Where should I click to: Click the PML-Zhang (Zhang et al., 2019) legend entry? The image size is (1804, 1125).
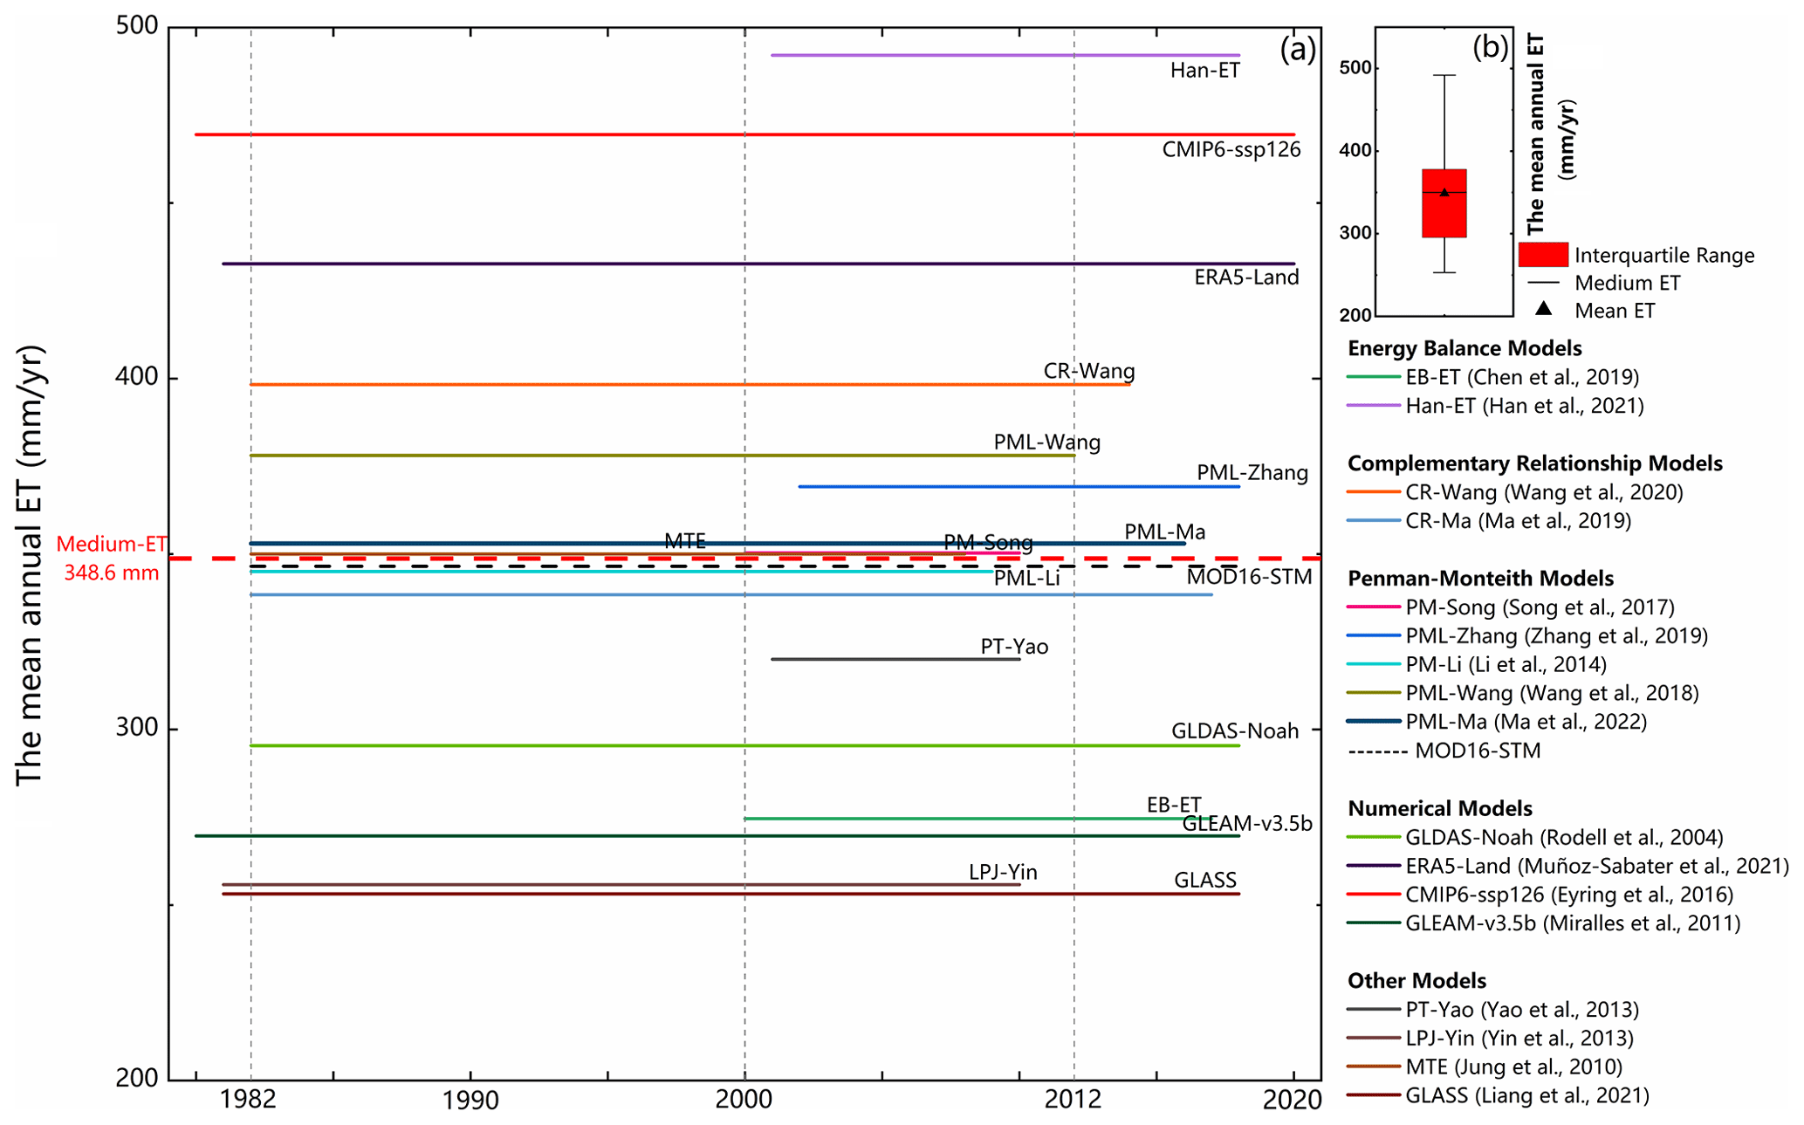click(x=1555, y=635)
